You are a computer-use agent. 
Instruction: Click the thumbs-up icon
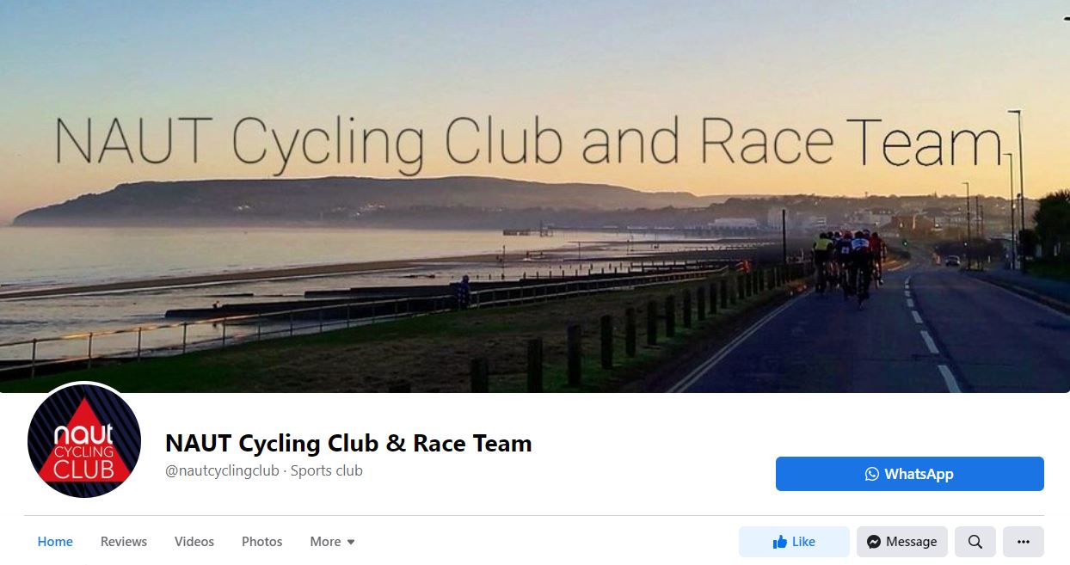coord(780,542)
